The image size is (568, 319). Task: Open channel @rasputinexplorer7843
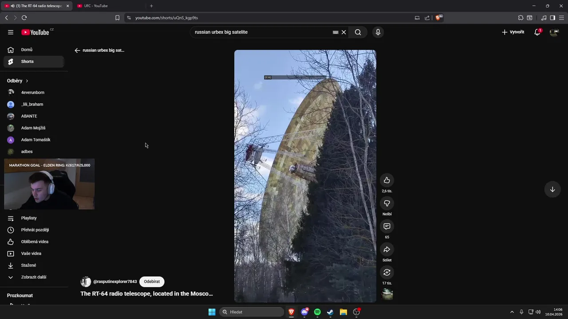[115, 282]
